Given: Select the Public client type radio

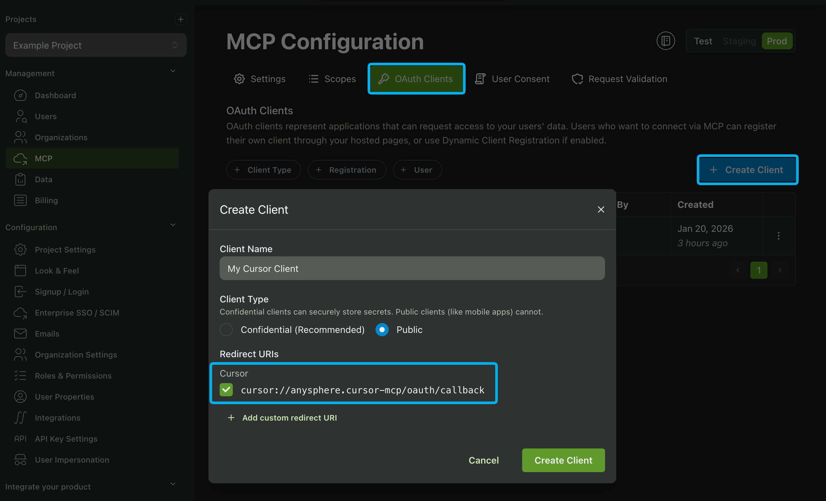Looking at the screenshot, I should pos(382,330).
